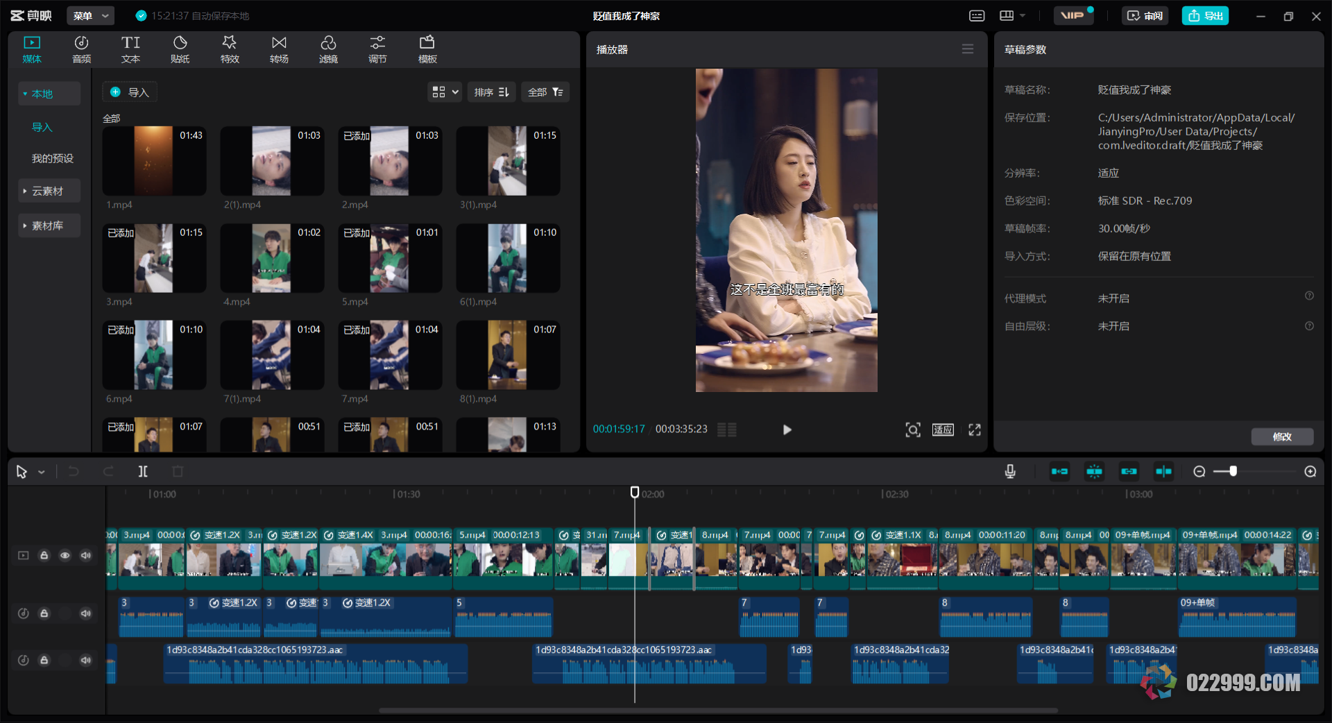
Task: Select the 媒体 media tab
Action: point(32,50)
